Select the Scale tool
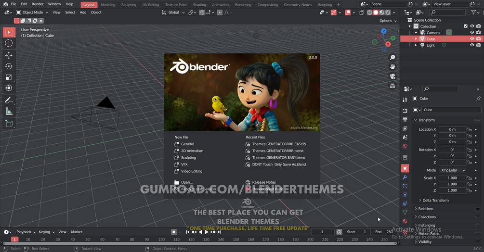484x252 pixels. point(9,77)
